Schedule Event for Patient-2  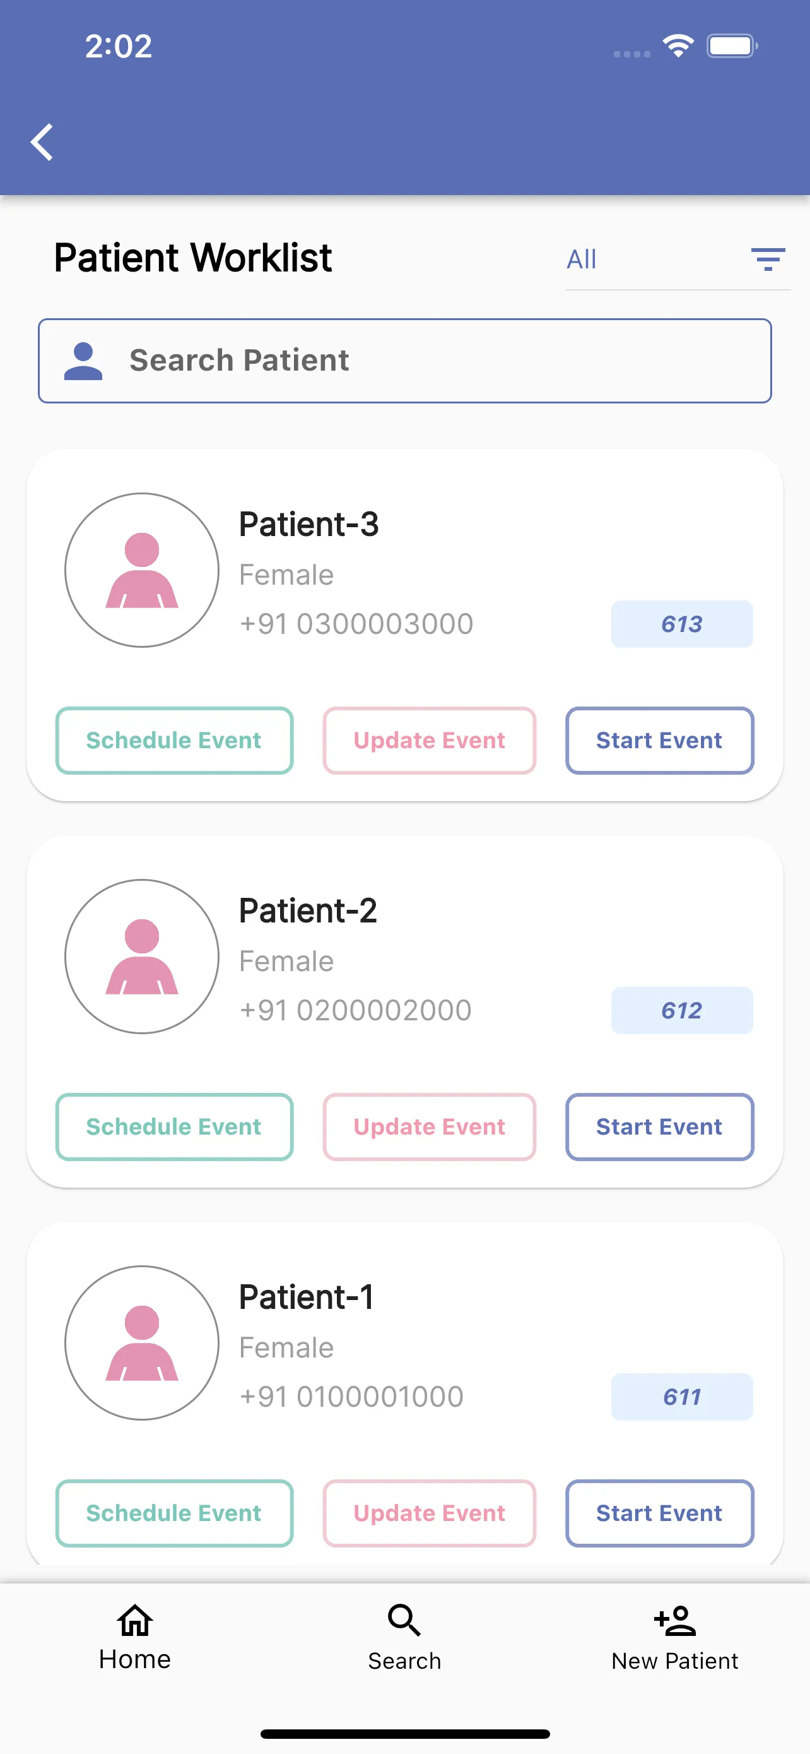174,1127
